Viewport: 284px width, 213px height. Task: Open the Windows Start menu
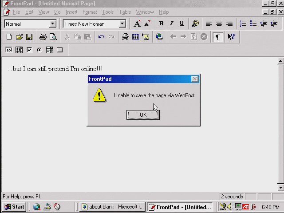coord(15,207)
